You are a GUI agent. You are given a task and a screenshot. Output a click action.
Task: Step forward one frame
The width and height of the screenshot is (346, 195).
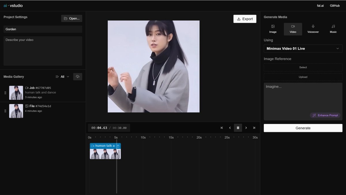tap(246, 128)
